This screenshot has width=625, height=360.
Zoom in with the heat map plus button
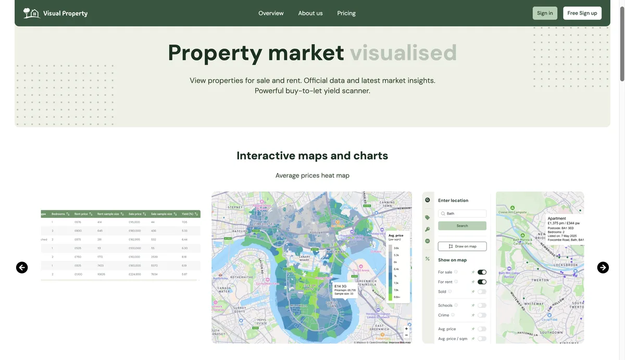point(407,329)
